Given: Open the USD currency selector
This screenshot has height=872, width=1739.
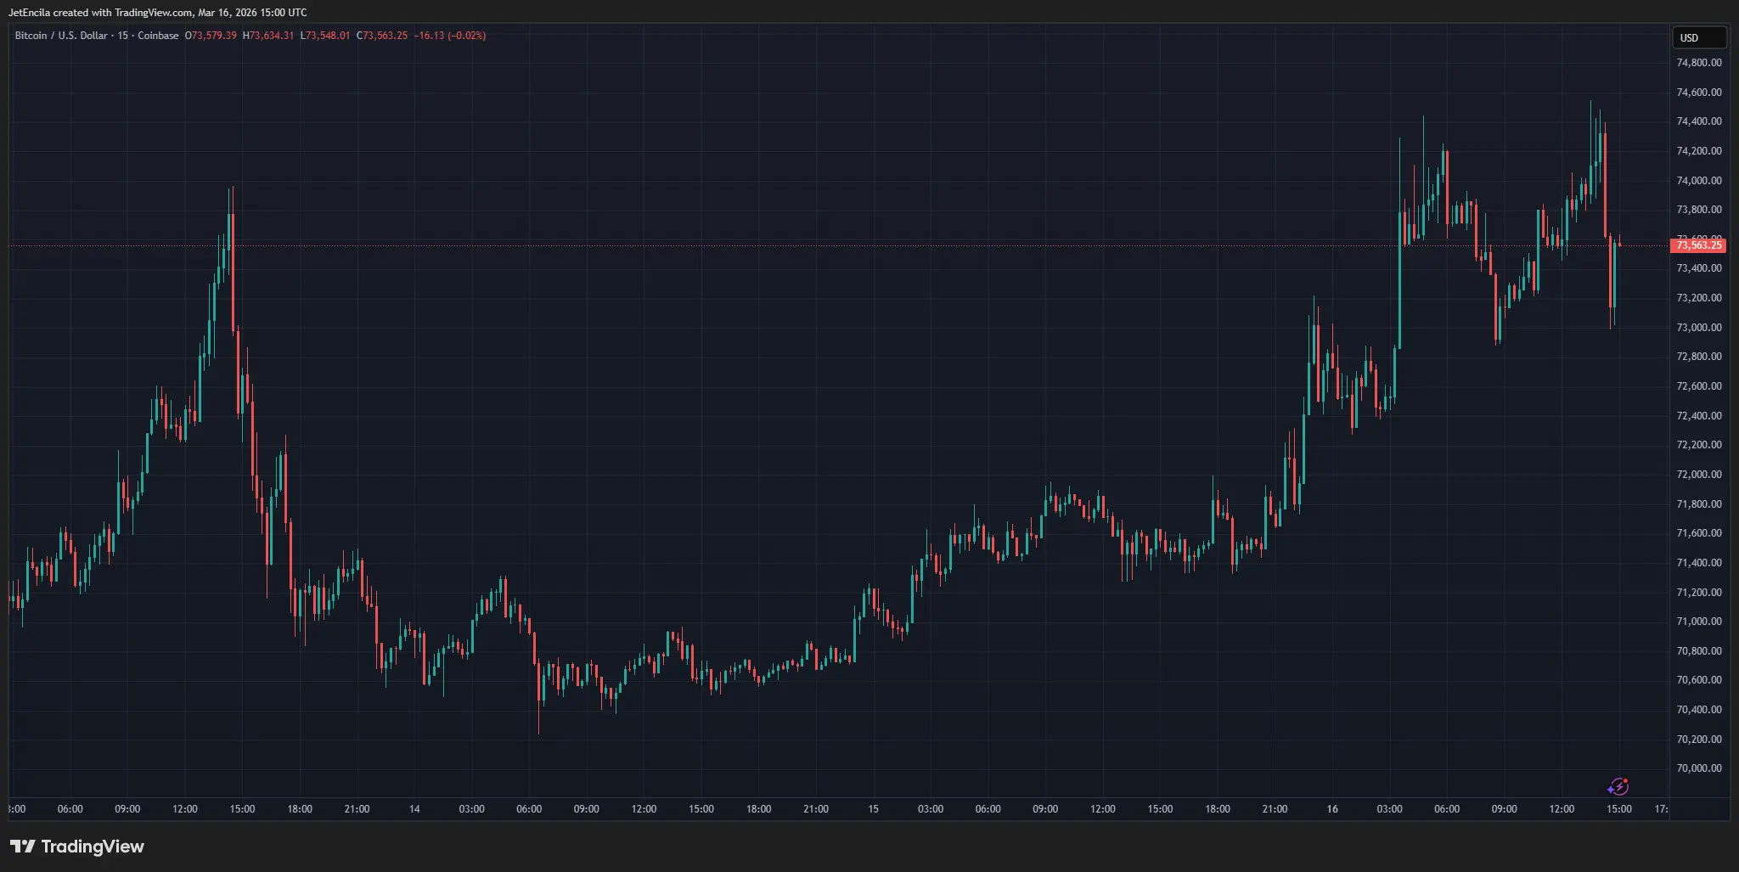Looking at the screenshot, I should [x=1699, y=37].
